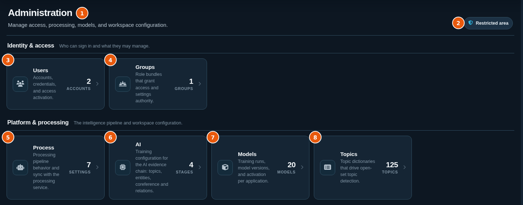
Task: Click the Identity & access section heading
Action: 31,46
